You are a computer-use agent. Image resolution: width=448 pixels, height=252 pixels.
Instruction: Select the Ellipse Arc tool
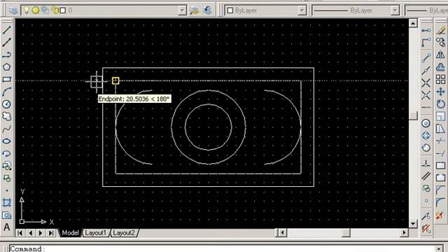coord(6,153)
